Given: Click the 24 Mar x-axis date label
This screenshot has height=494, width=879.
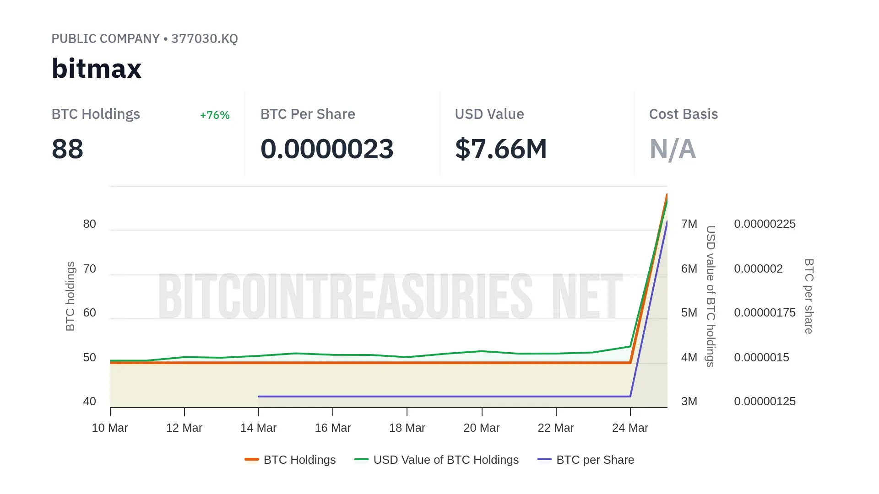Looking at the screenshot, I should click(630, 428).
